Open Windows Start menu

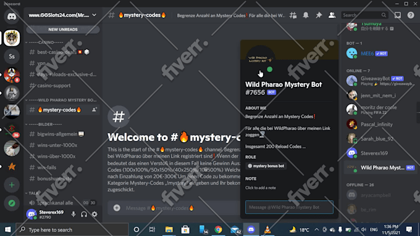click(x=8, y=230)
